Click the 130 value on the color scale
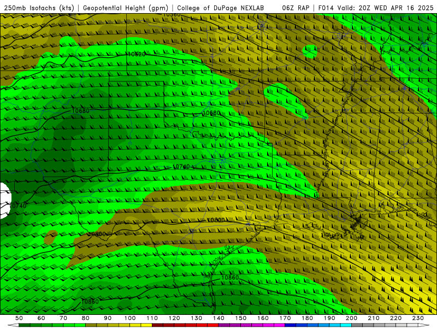The image size is (437, 328). 196,318
